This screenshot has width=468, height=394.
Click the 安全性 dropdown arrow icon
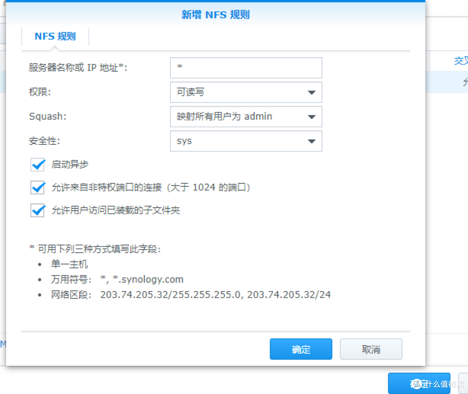pos(312,141)
